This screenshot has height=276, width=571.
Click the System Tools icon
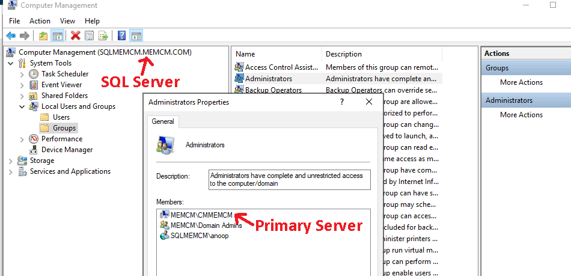(x=22, y=63)
